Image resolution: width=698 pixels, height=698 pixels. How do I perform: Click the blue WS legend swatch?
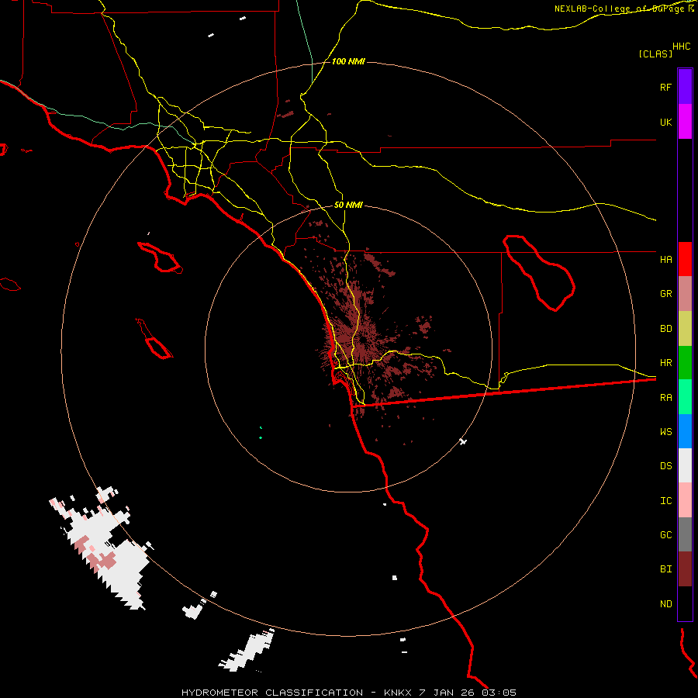[x=685, y=431]
